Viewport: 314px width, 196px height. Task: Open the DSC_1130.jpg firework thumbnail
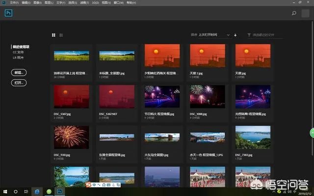point(72,137)
